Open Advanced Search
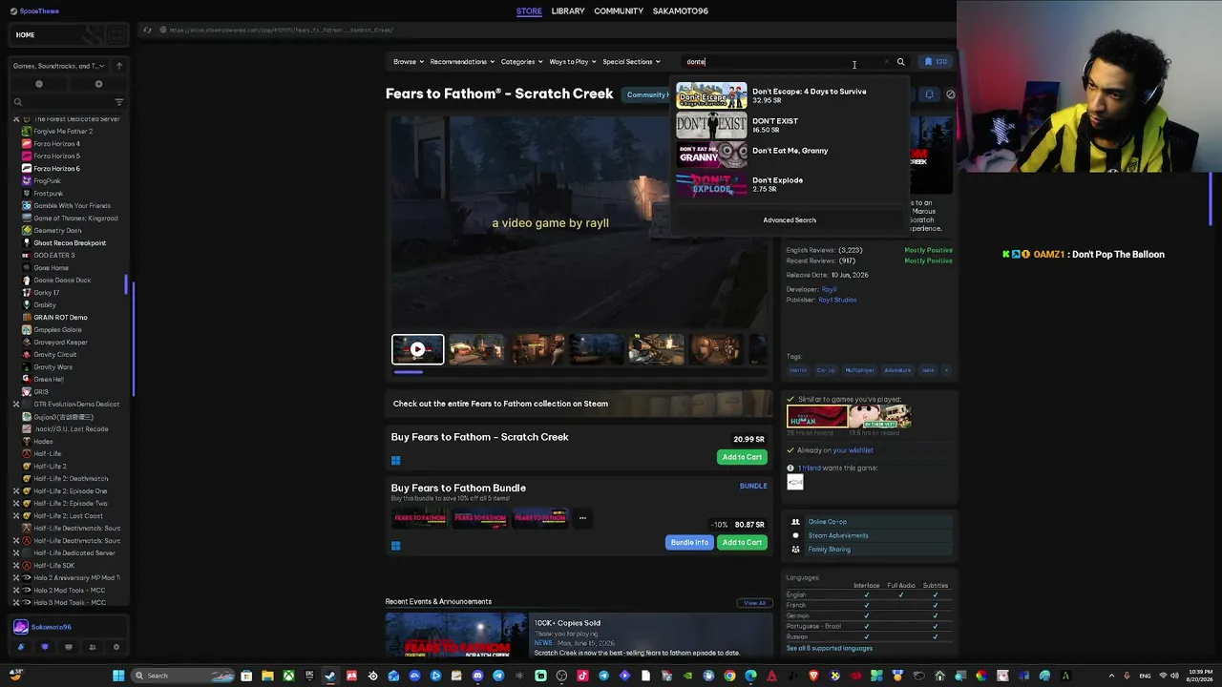The width and height of the screenshot is (1222, 687). (790, 220)
